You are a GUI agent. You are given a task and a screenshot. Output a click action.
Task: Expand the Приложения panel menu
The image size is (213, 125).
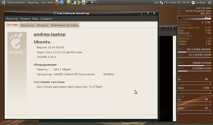pos(16,3)
